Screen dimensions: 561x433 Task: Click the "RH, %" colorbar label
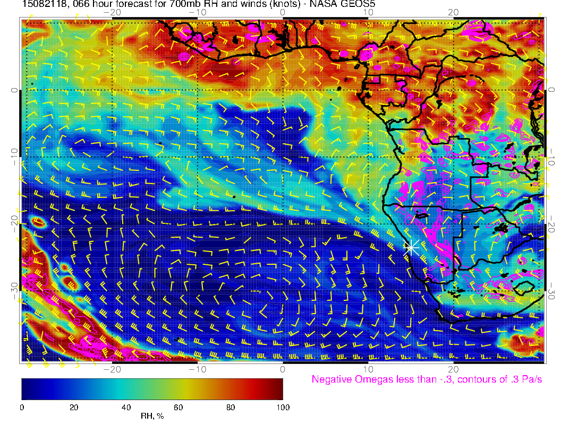(x=152, y=416)
